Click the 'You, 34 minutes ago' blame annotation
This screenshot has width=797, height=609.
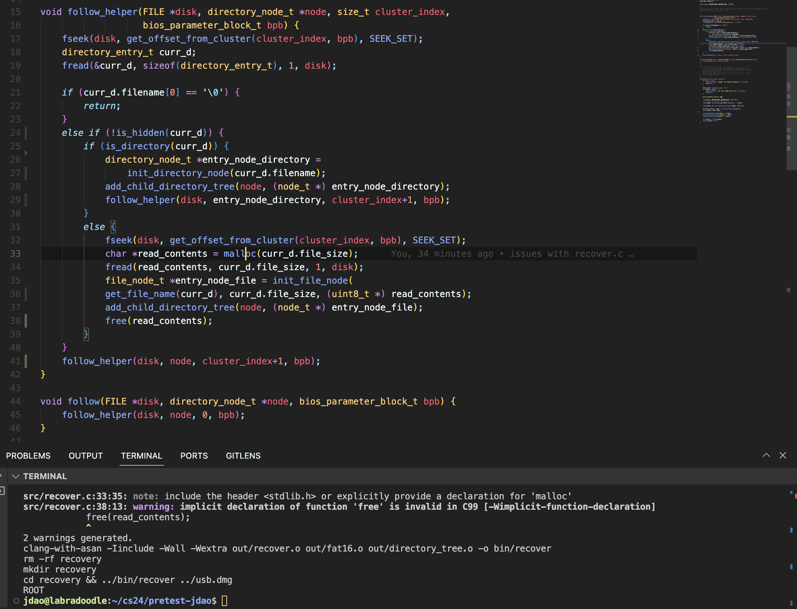[442, 254]
